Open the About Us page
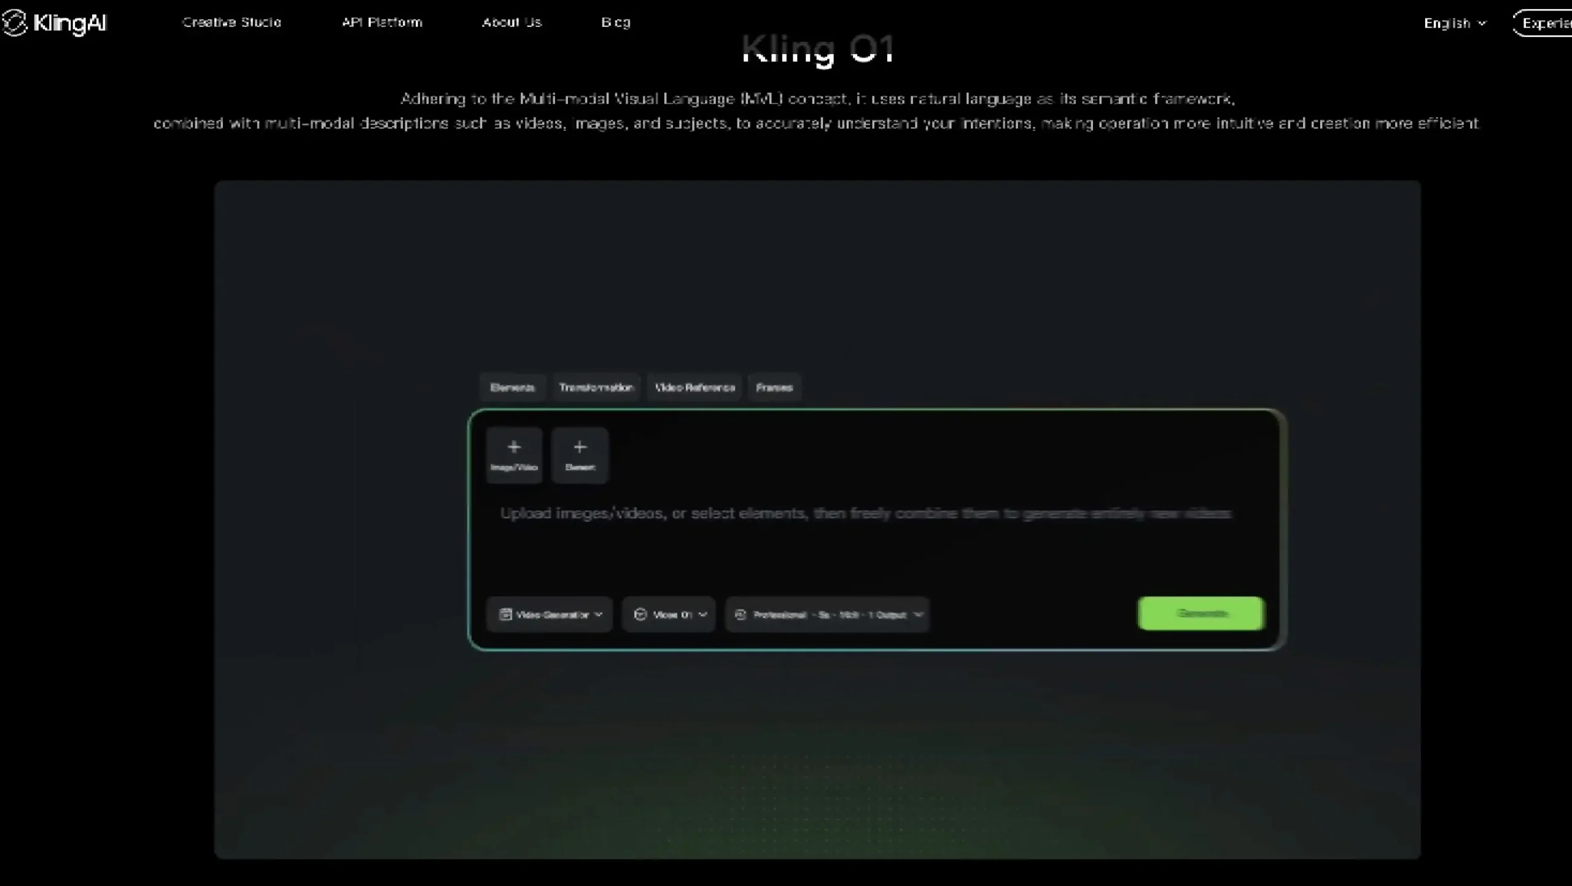Viewport: 1572px width, 886px height. (512, 23)
